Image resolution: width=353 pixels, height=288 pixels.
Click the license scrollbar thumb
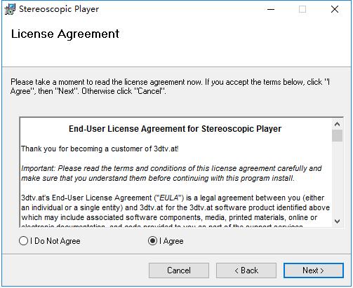337,135
